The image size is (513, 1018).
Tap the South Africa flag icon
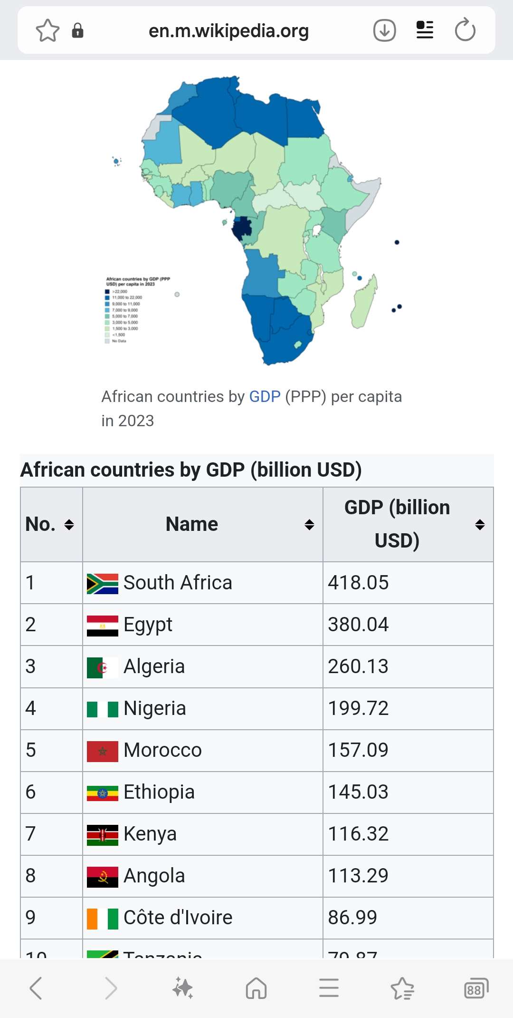pyautogui.click(x=102, y=583)
